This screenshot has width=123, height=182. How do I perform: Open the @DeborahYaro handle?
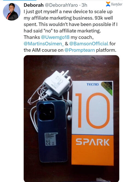click(61, 5)
